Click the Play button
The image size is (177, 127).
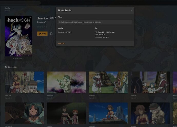(42, 34)
